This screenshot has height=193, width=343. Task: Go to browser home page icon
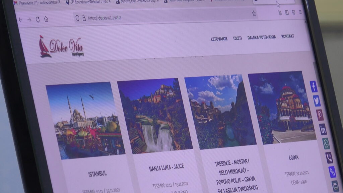pyautogui.click(x=46, y=19)
